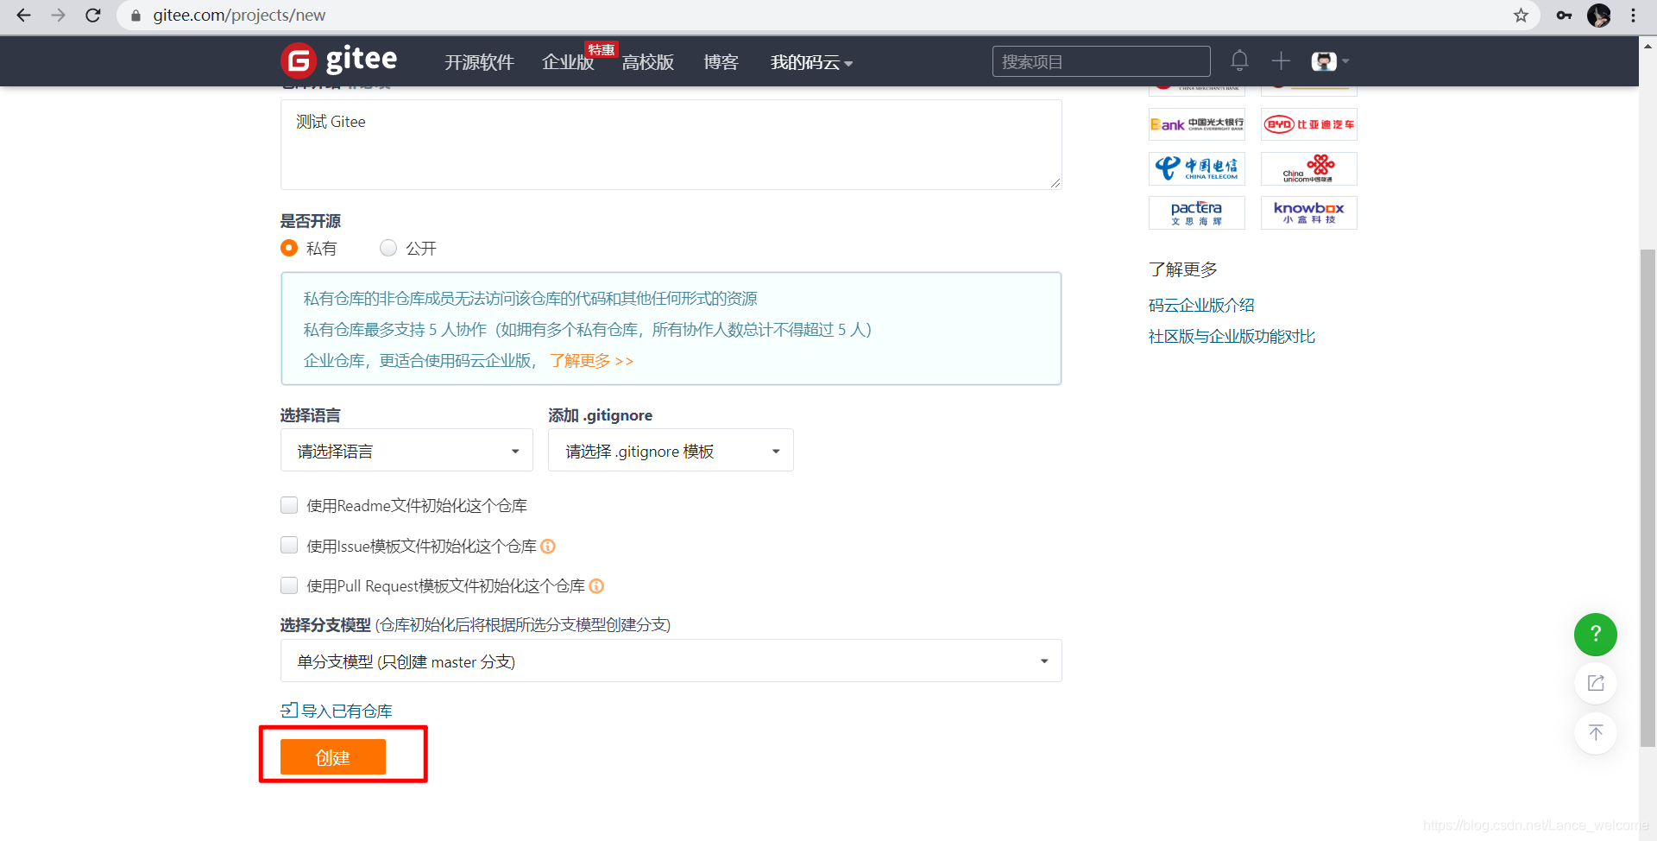Select the 私有 visibility radio button

tap(289, 248)
